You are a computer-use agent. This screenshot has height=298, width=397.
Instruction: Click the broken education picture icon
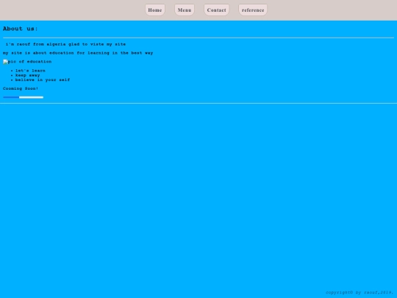click(6, 62)
